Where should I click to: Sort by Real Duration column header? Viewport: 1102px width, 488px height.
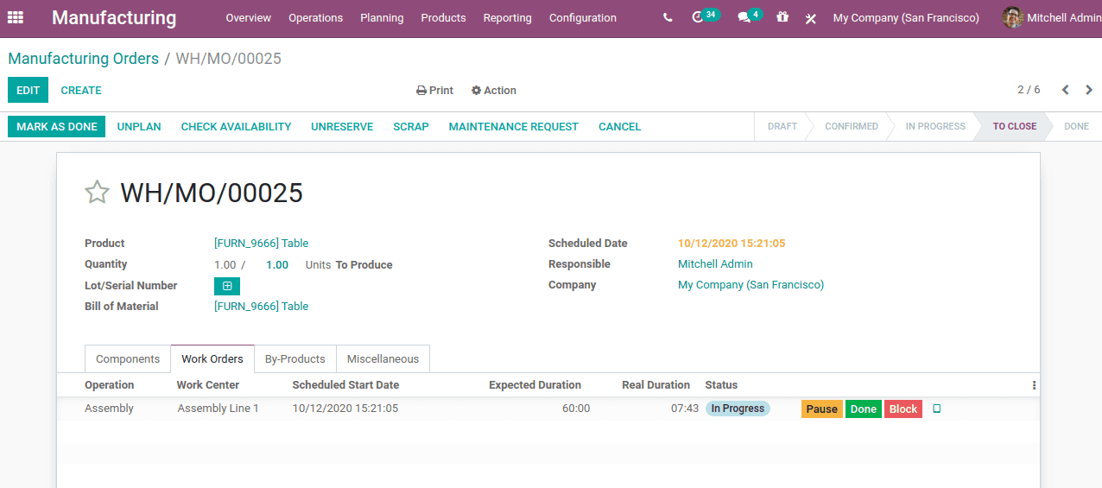pos(655,385)
